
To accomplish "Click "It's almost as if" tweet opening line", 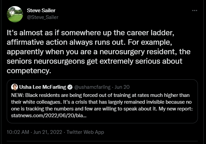I will pyautogui.click(x=31, y=33).
